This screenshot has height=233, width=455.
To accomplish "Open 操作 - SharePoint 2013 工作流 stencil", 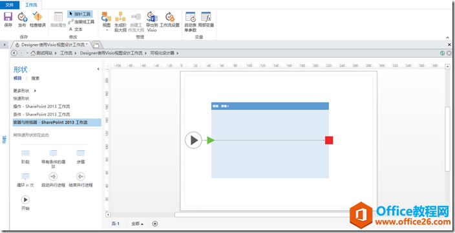I will [41, 106].
